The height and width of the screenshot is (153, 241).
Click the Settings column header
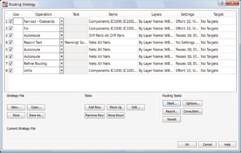click(187, 14)
